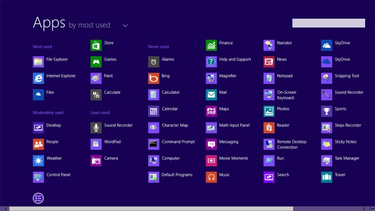Screen dimensions: 375x211
Task: Click the round list view button
Action: tap(38, 198)
